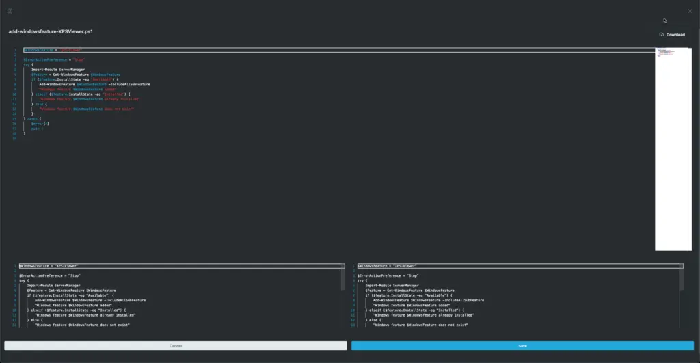The height and width of the screenshot is (363, 700).
Task: Click $ErrorActionPreference line in bottom-left editor
Action: (x=49, y=275)
